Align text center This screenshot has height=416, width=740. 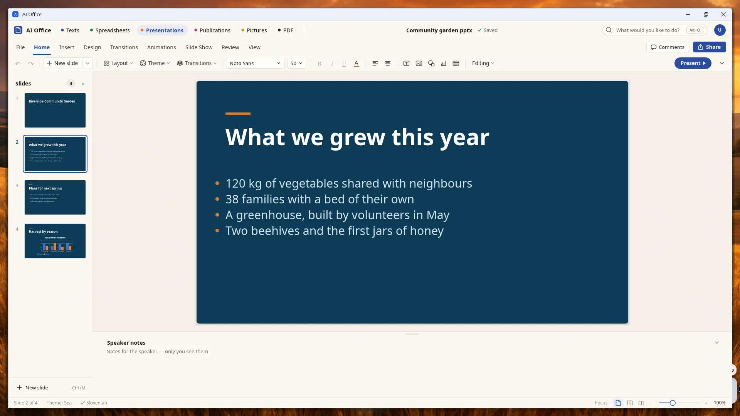(388, 64)
